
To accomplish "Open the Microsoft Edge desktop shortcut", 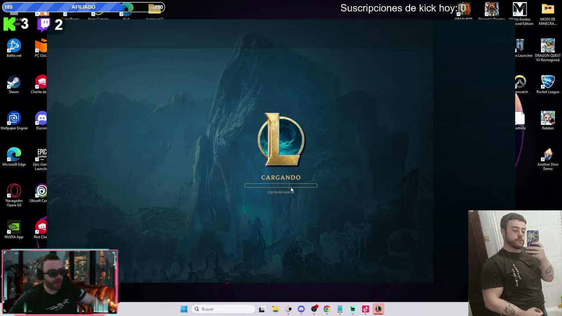I will [x=14, y=157].
